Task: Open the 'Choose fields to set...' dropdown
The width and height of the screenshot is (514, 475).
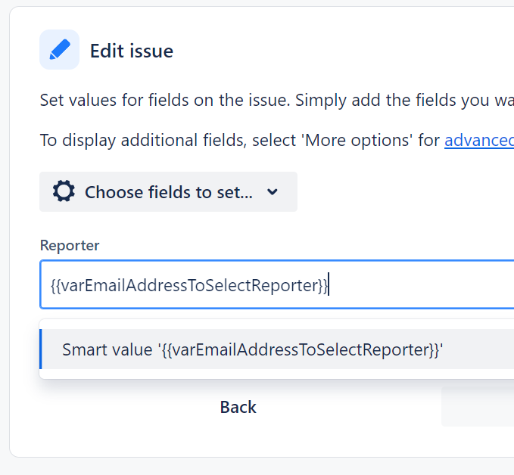Action: coord(168,192)
